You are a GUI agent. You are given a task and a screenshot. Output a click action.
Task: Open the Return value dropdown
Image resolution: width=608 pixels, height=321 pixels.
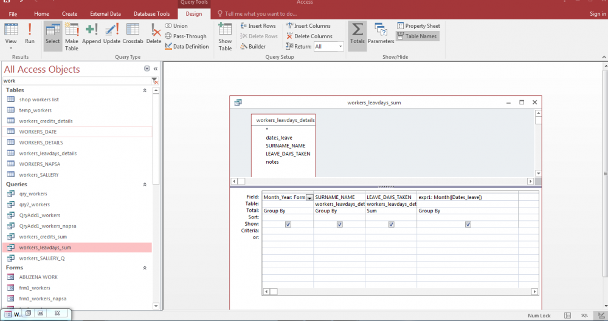coord(340,47)
